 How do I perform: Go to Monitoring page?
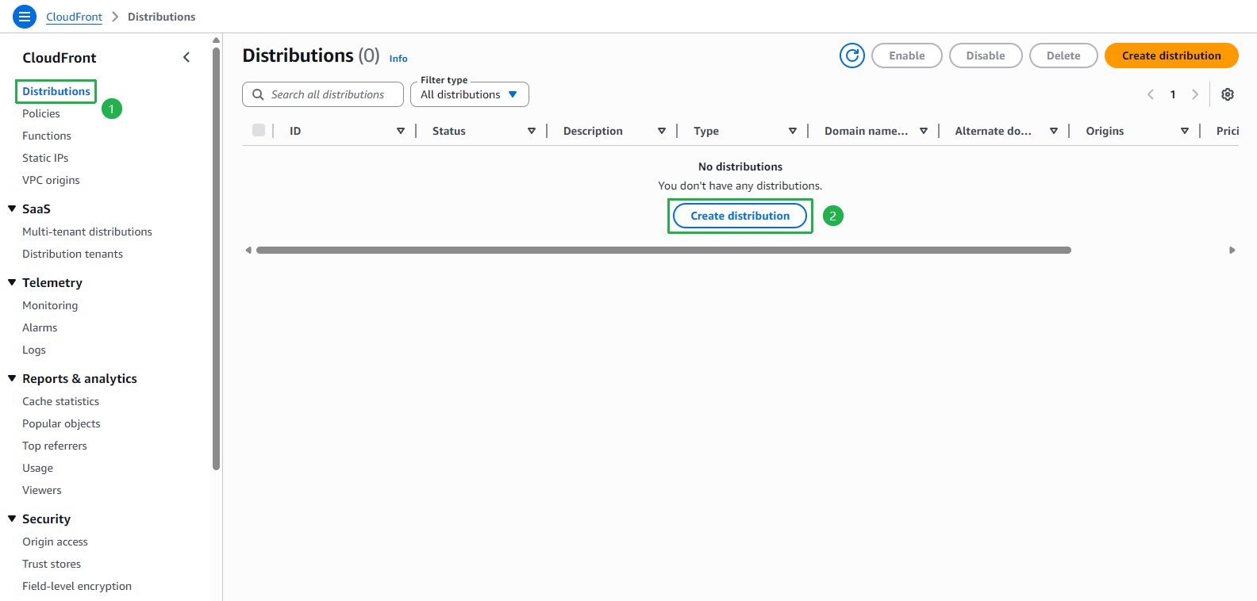50,305
